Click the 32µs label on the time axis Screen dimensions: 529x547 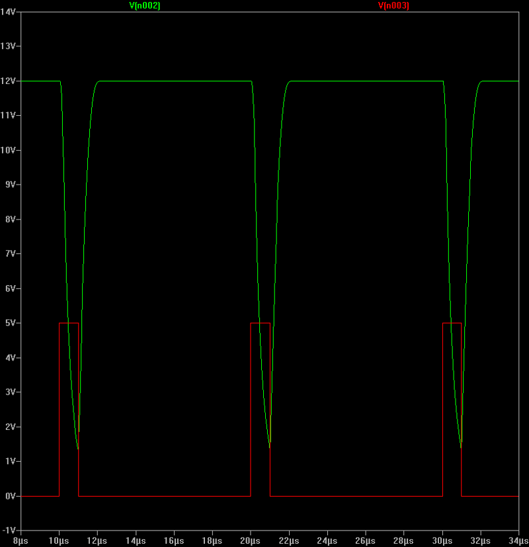(480, 541)
